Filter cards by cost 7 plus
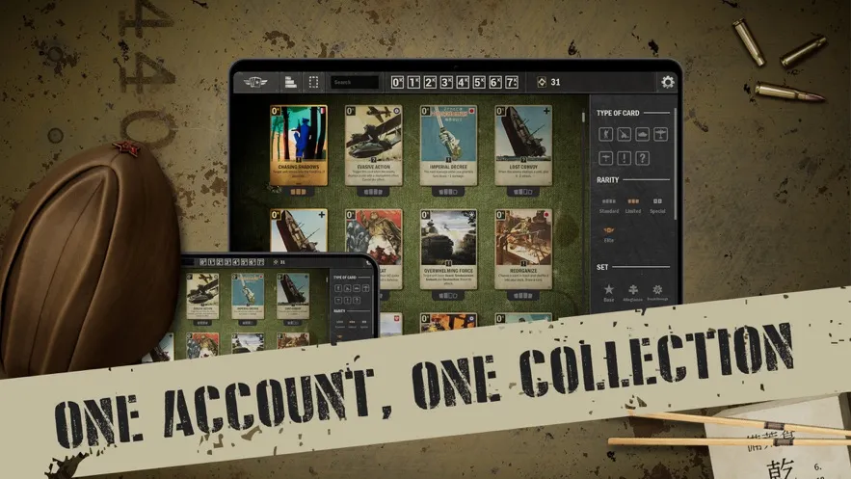The width and height of the screenshot is (851, 479). [x=511, y=82]
